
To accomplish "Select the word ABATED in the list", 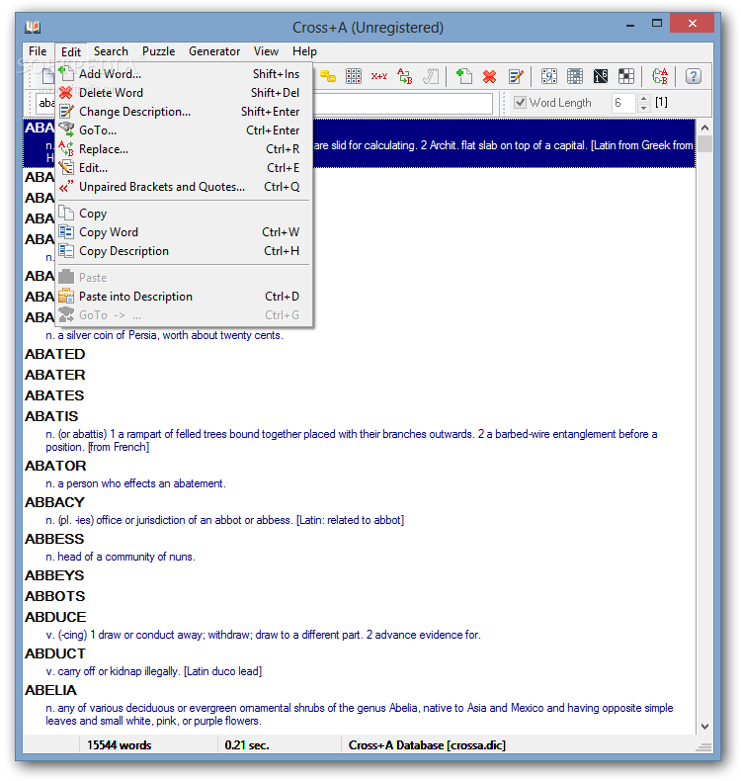I will click(55, 354).
